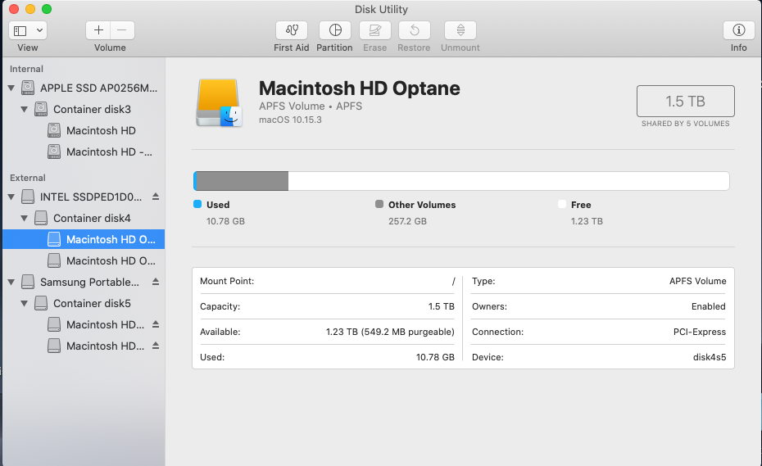Select the Samsung Portable drive row

(x=84, y=282)
